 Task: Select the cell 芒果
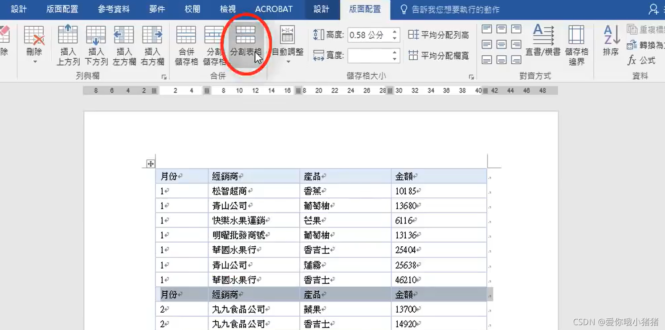(346, 220)
